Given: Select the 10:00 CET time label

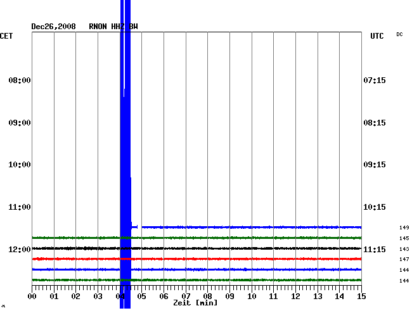Looking at the screenshot, I should 20,165.
